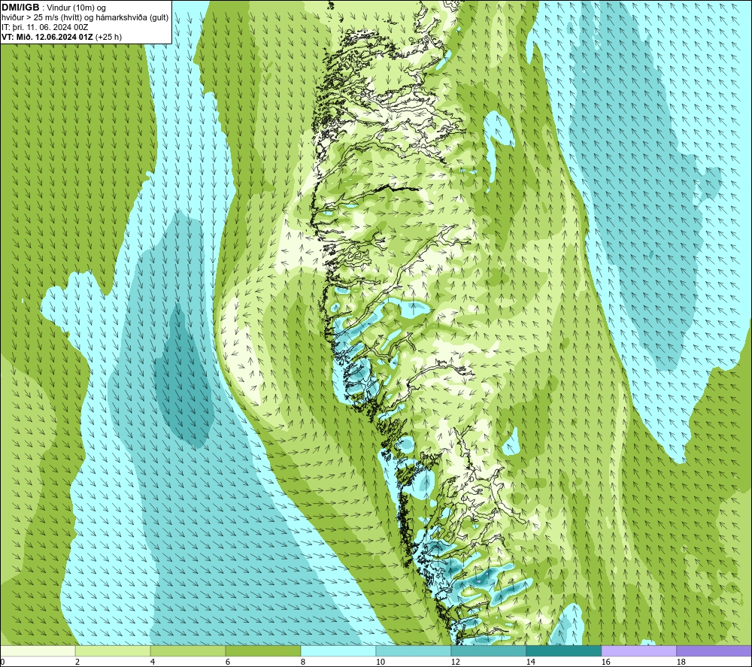Select the dark green 6–8 m/s legend swatch
Viewport: 752px width, 667px height.
262,650
